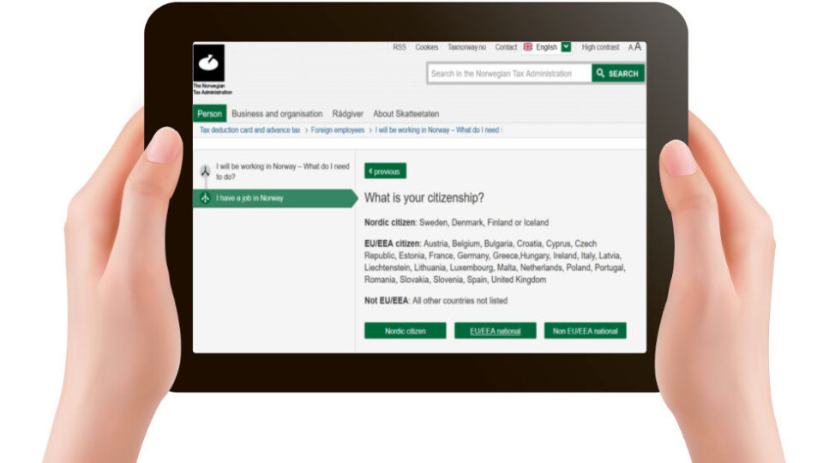Toggle High contrast mode
This screenshot has width=823, height=463.
[600, 47]
